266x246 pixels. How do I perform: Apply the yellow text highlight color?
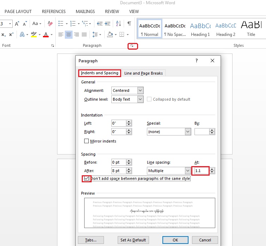[x=34, y=34]
